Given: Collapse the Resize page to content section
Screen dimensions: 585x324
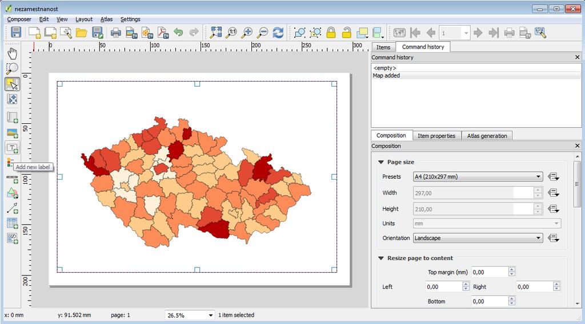Looking at the screenshot, I should 381,258.
